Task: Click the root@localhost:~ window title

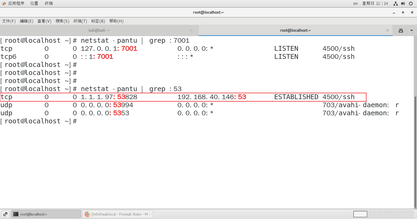Action: point(208,12)
